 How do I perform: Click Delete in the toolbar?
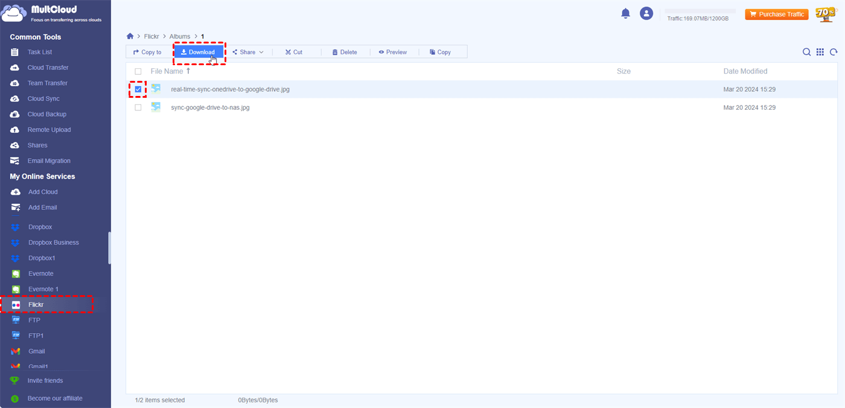(345, 53)
